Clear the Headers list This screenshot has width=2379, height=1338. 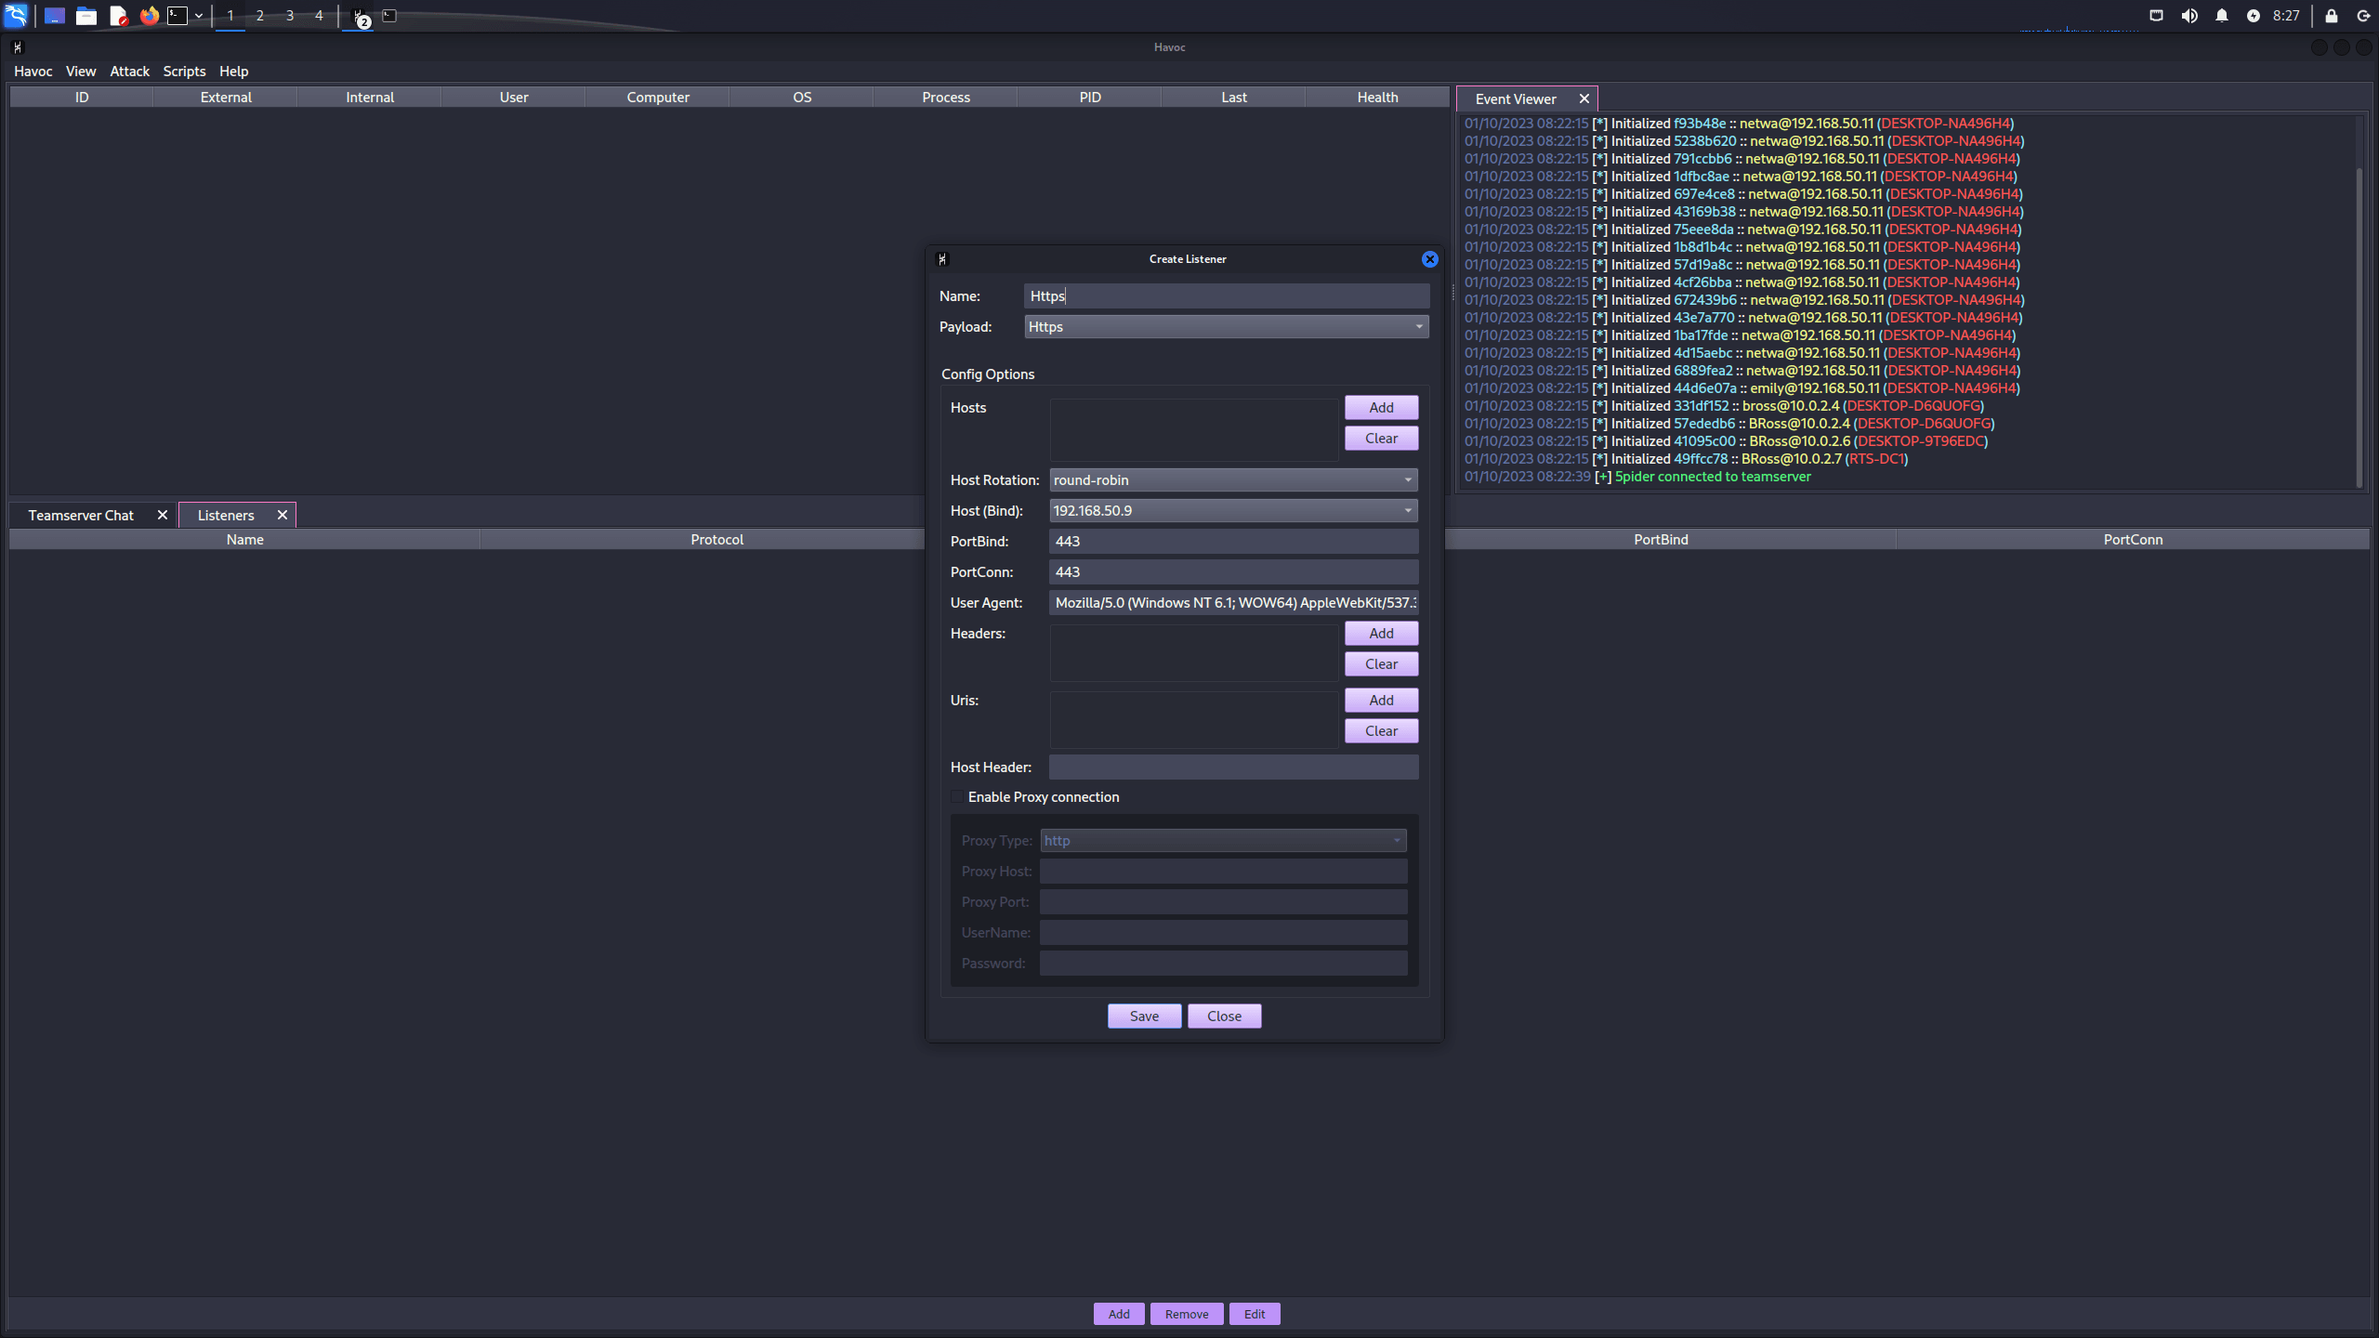coord(1381,663)
